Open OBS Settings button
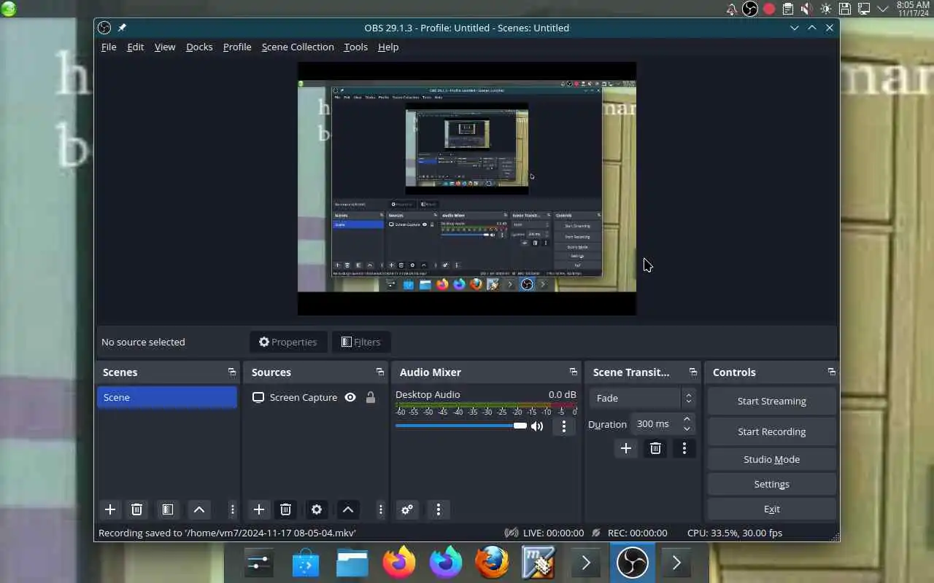The image size is (934, 583). click(771, 484)
